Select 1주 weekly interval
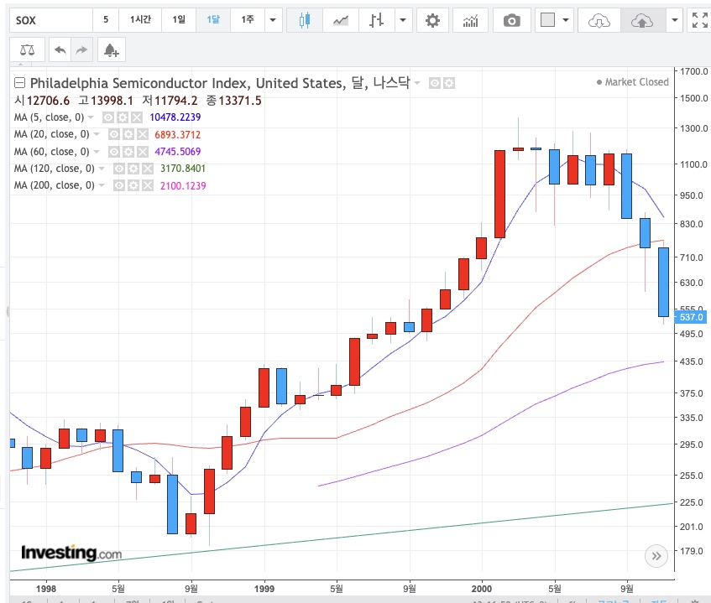This screenshot has width=711, height=603. click(248, 20)
